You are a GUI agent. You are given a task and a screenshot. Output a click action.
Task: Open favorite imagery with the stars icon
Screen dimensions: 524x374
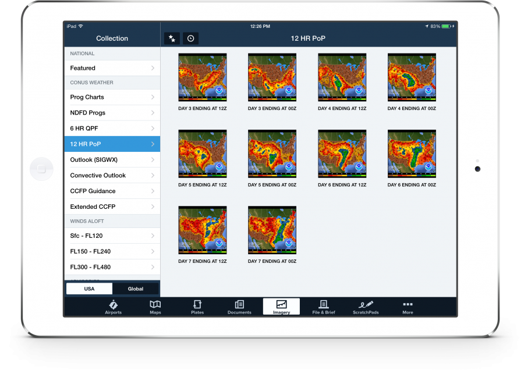pos(171,38)
